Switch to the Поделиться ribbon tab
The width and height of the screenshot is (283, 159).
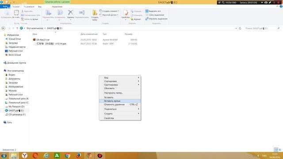click(29, 7)
